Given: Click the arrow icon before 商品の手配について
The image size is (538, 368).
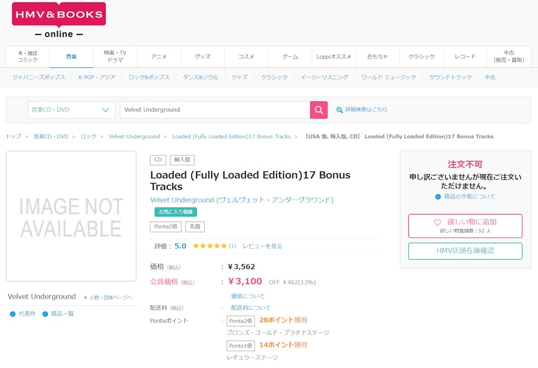Looking at the screenshot, I should 438,197.
